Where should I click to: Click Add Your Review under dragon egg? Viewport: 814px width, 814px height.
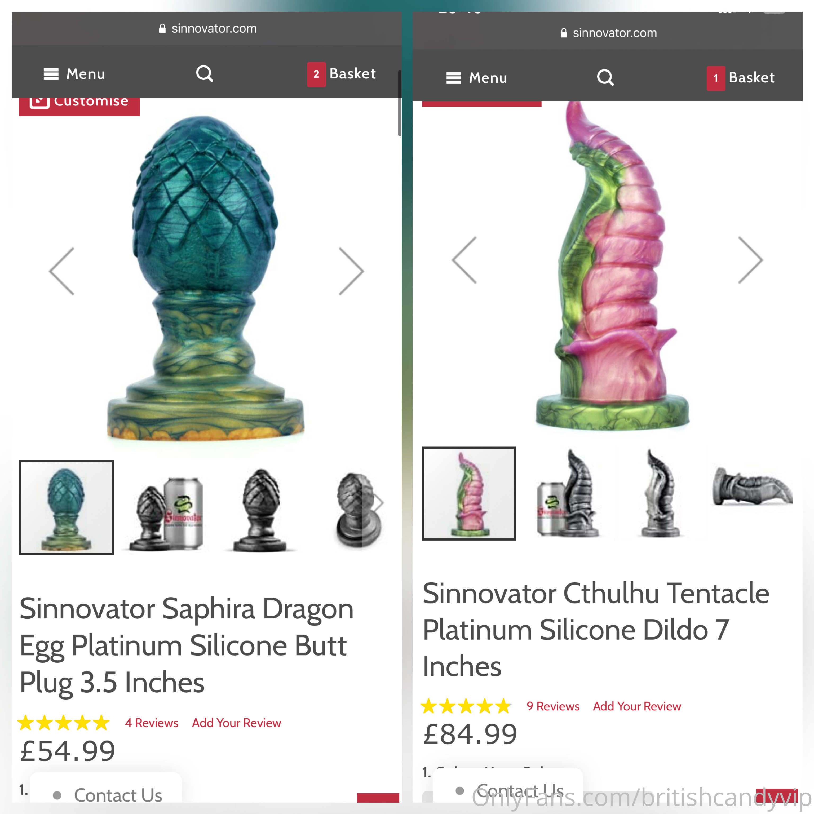click(236, 723)
